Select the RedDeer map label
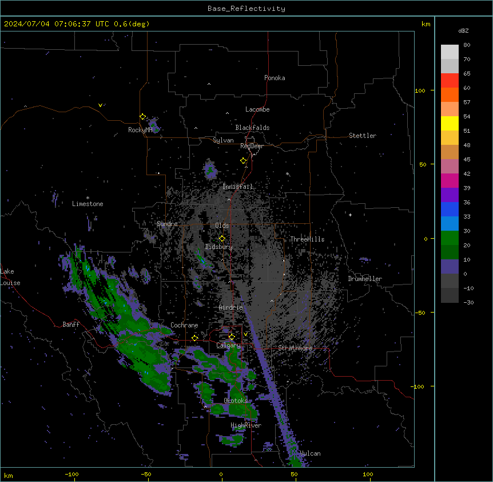The height and width of the screenshot is (482, 493). pos(252,146)
